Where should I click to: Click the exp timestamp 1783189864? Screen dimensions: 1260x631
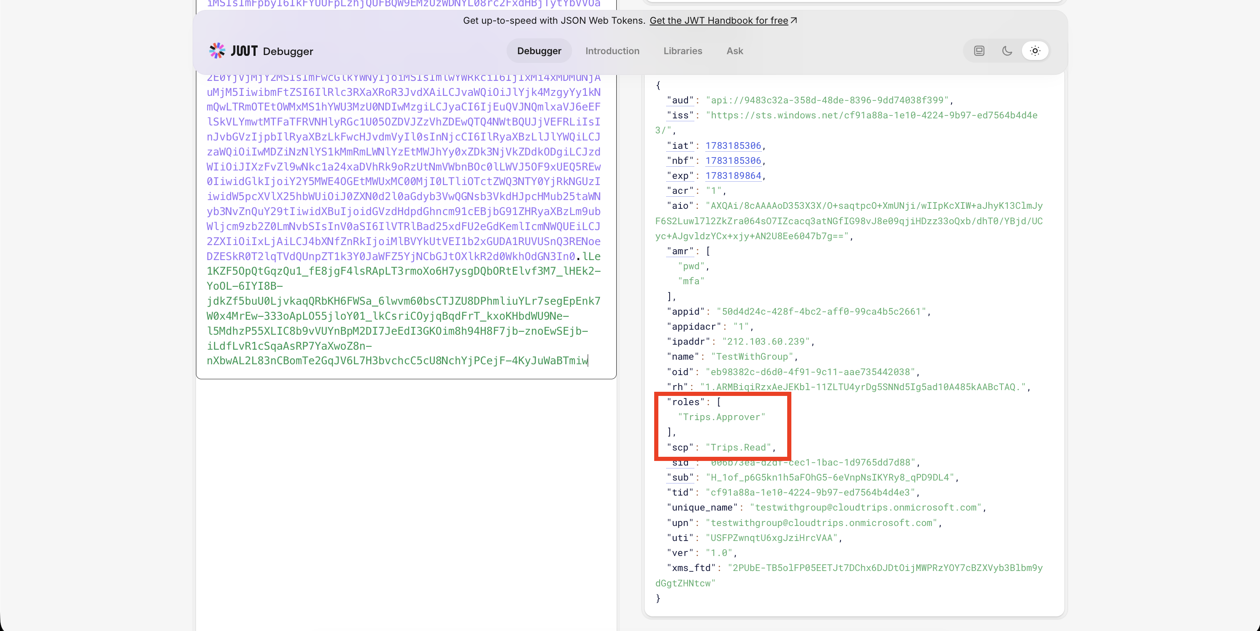point(733,176)
